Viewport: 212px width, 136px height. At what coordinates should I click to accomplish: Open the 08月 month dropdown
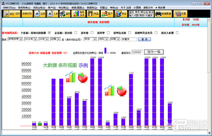click(x=43, y=39)
